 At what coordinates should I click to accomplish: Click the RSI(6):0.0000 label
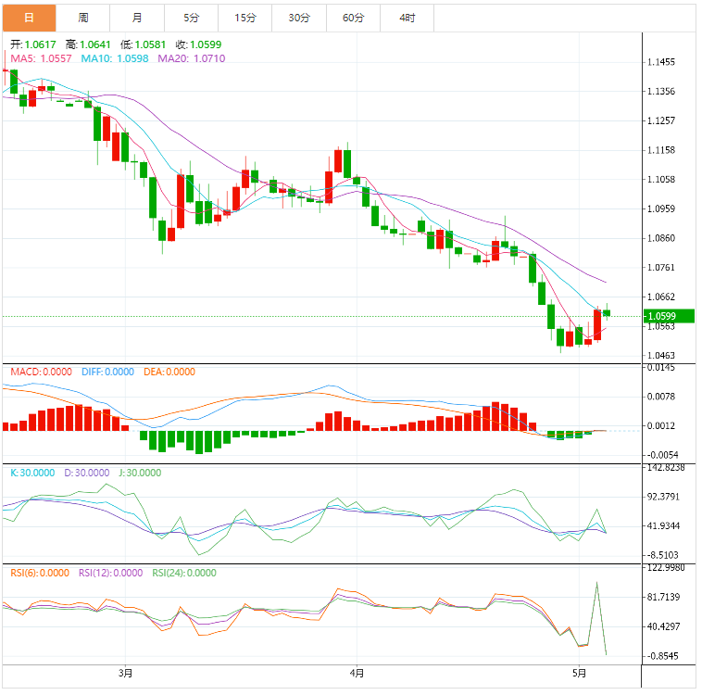(40, 573)
